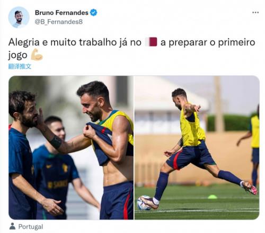Screen dimensions: 265x233
Task: Click the 翻译推文 translate tweet link
Action: click(x=20, y=67)
